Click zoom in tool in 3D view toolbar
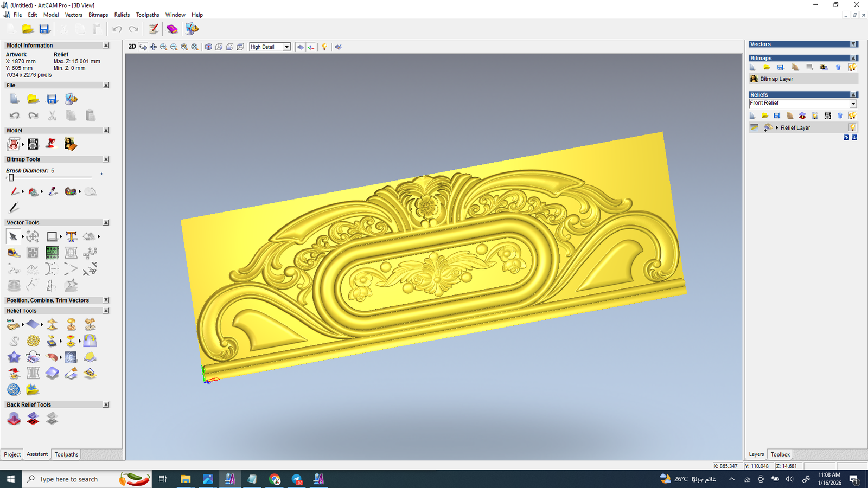This screenshot has width=868, height=488. (163, 47)
